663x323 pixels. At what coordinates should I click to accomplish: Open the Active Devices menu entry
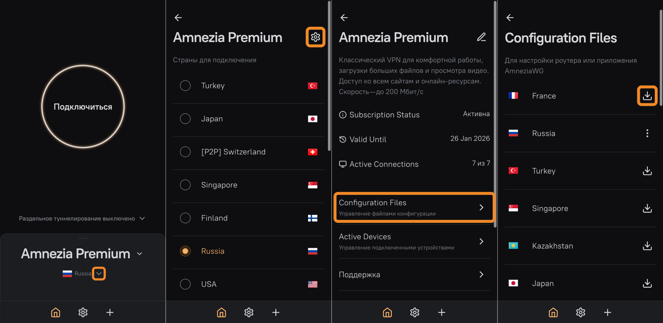coord(414,242)
